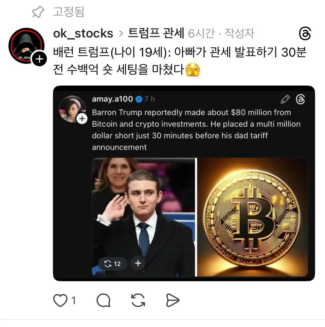The width and height of the screenshot is (325, 327).
Task: Click the plus button over the photo
Action: [138, 263]
